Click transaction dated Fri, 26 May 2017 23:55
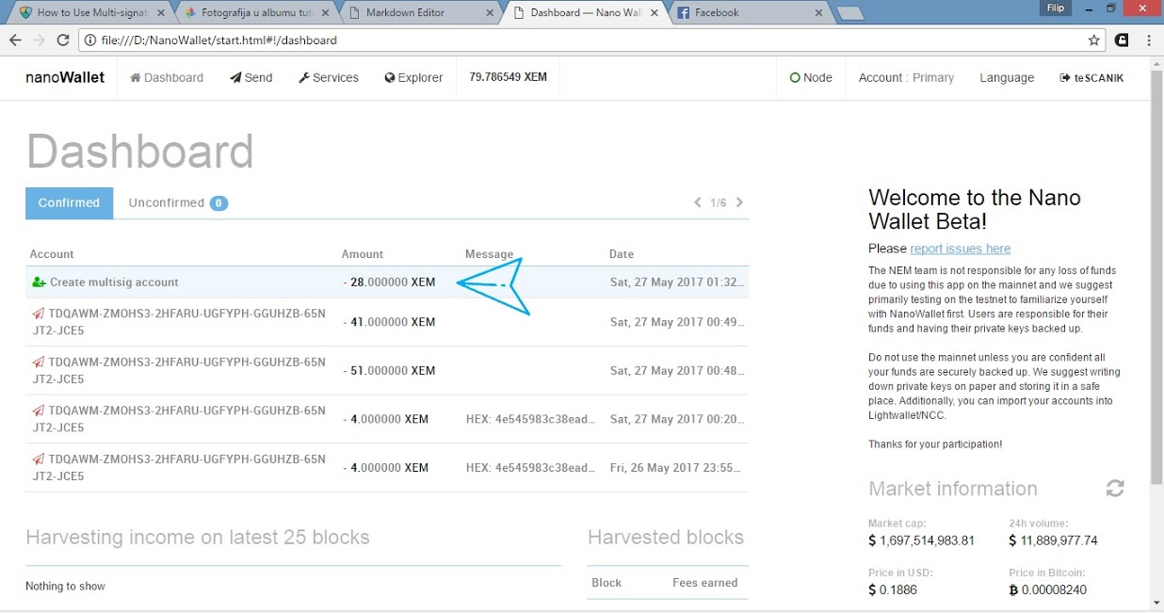This screenshot has height=613, width=1164. [387, 468]
